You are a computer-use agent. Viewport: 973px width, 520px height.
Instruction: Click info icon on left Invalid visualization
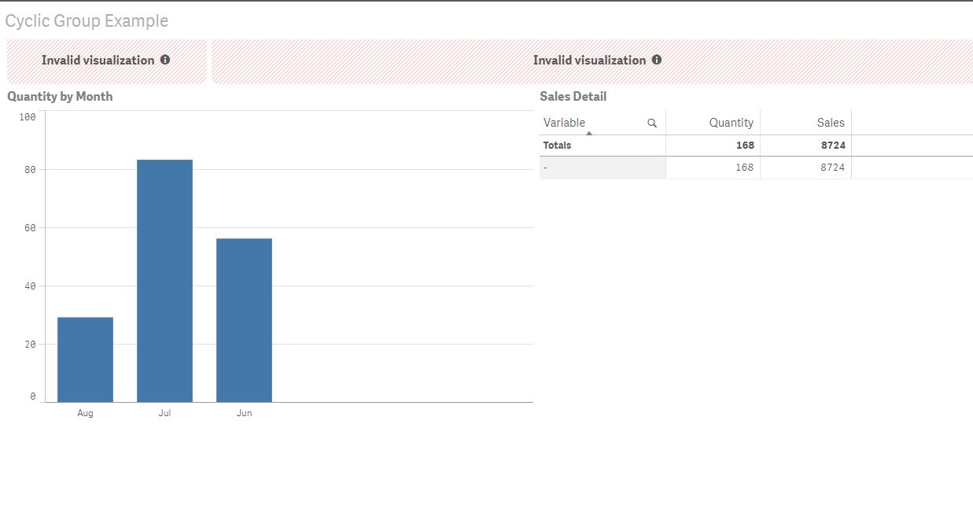pos(165,60)
